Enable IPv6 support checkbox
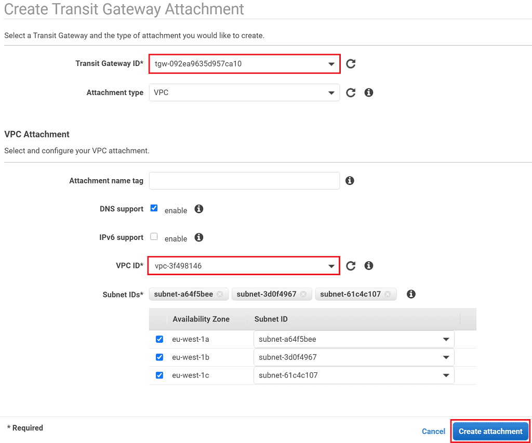This screenshot has height=443, width=532. 154,237
